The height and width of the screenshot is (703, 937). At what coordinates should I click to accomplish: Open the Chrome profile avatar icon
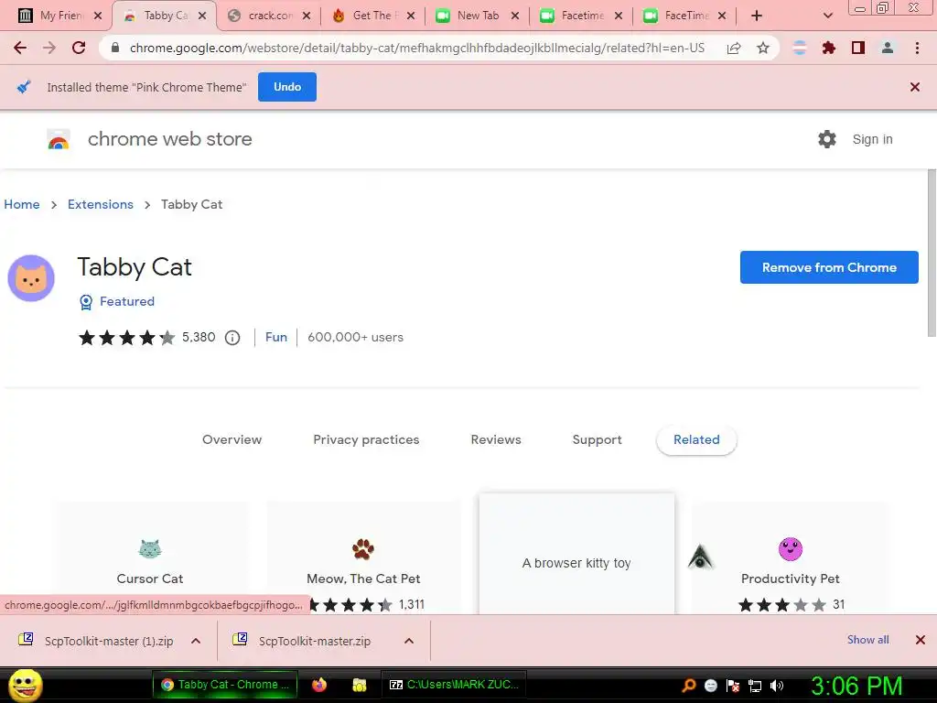888,48
